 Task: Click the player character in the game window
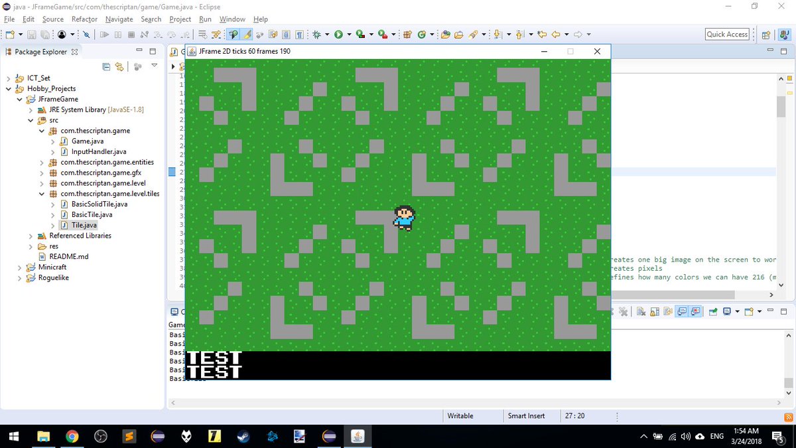(x=404, y=217)
